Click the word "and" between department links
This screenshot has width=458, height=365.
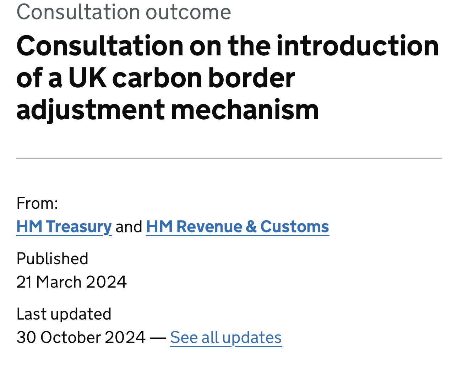(129, 227)
